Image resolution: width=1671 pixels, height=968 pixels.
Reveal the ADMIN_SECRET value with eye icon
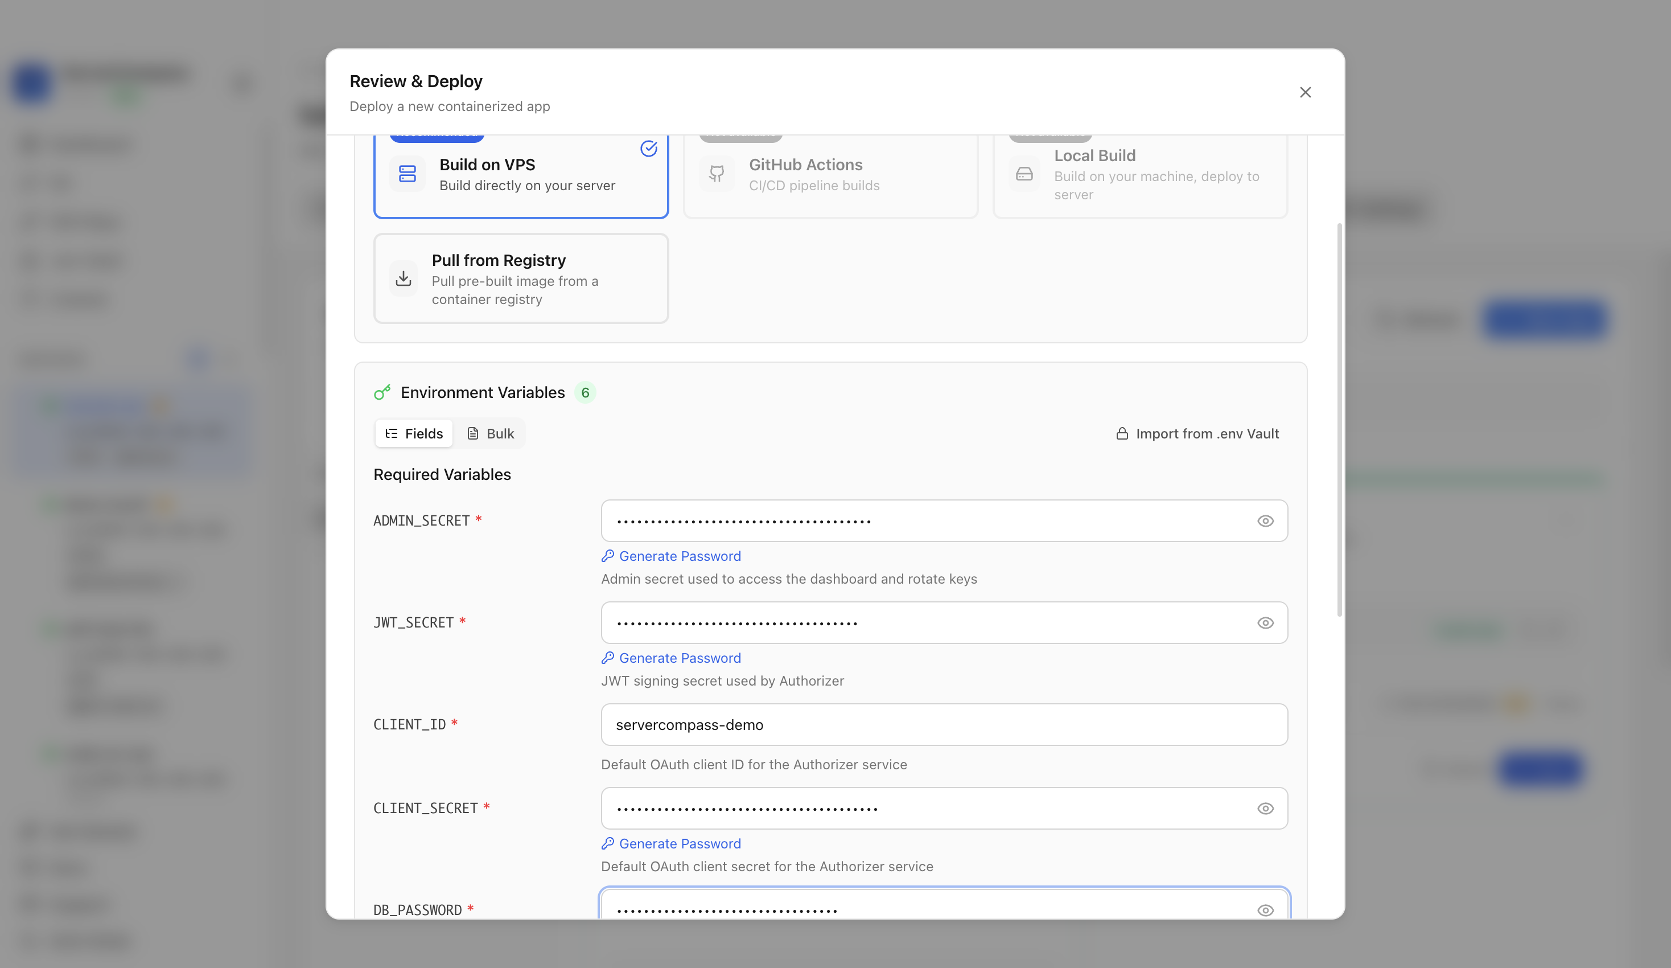point(1265,521)
